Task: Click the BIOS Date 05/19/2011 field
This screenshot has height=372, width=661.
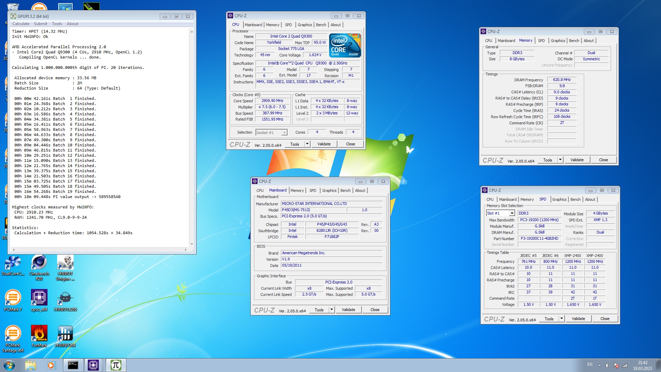Action: coord(332,265)
